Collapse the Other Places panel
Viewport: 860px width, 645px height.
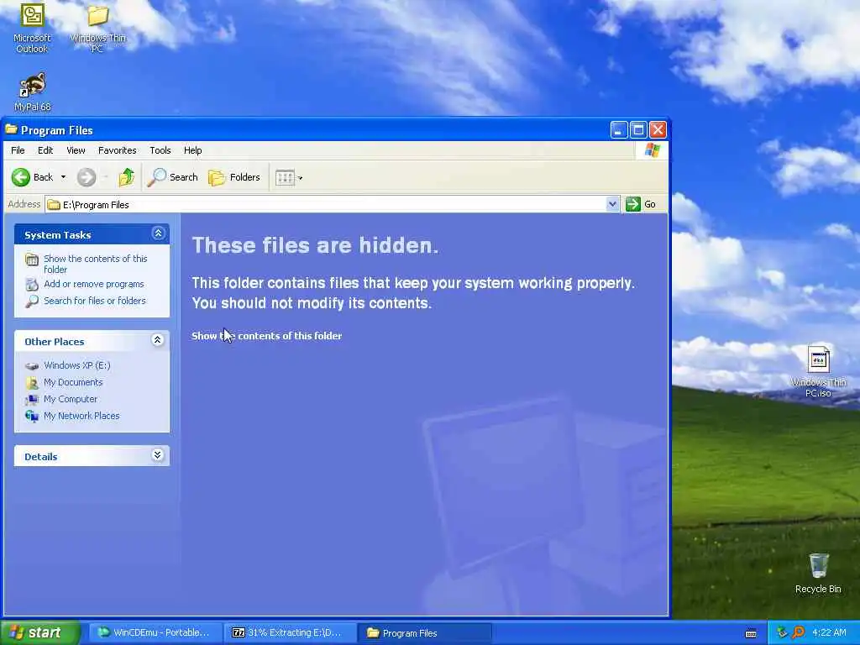coord(158,340)
